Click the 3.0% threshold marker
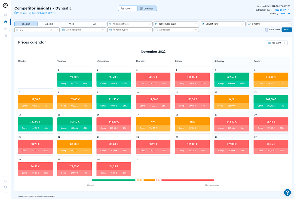294x199 pixels. pyautogui.click(x=158, y=180)
